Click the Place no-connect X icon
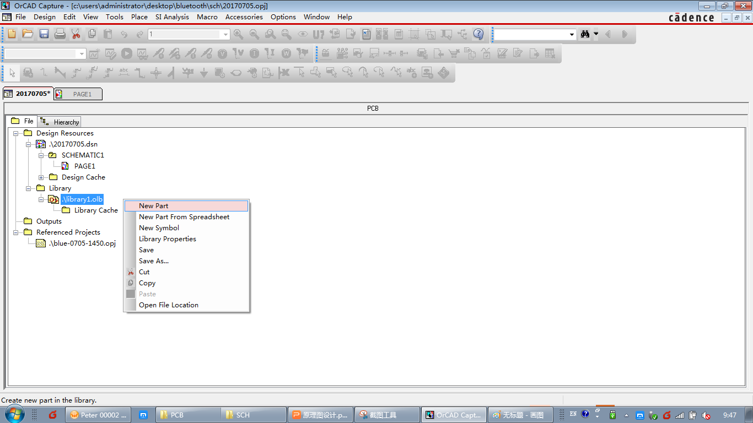This screenshot has height=423, width=753. click(283, 73)
